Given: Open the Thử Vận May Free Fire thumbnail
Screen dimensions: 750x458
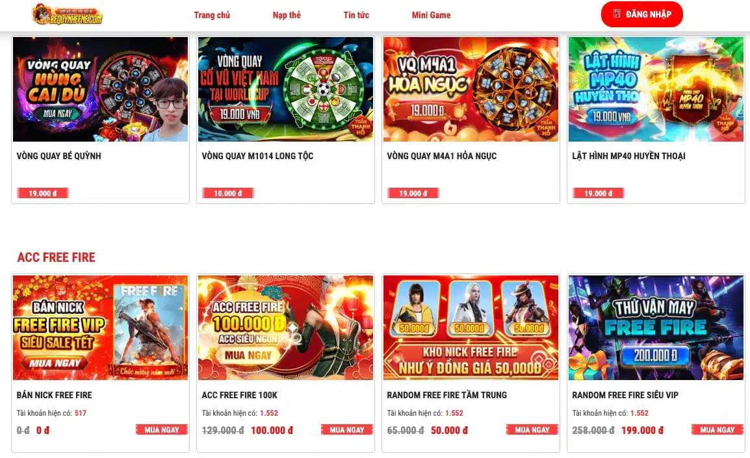Looking at the screenshot, I should point(656,327).
